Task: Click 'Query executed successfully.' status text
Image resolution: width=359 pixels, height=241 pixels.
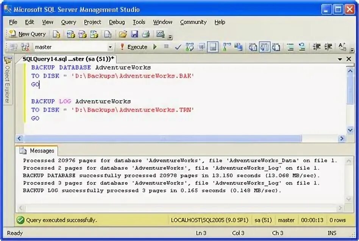Action: [61, 220]
